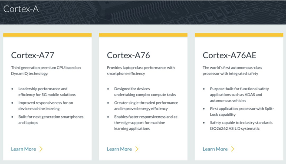Click 'The world's first autonomous-class' description
Image resolution: width=286 pixels, height=164 pixels.
232,71
